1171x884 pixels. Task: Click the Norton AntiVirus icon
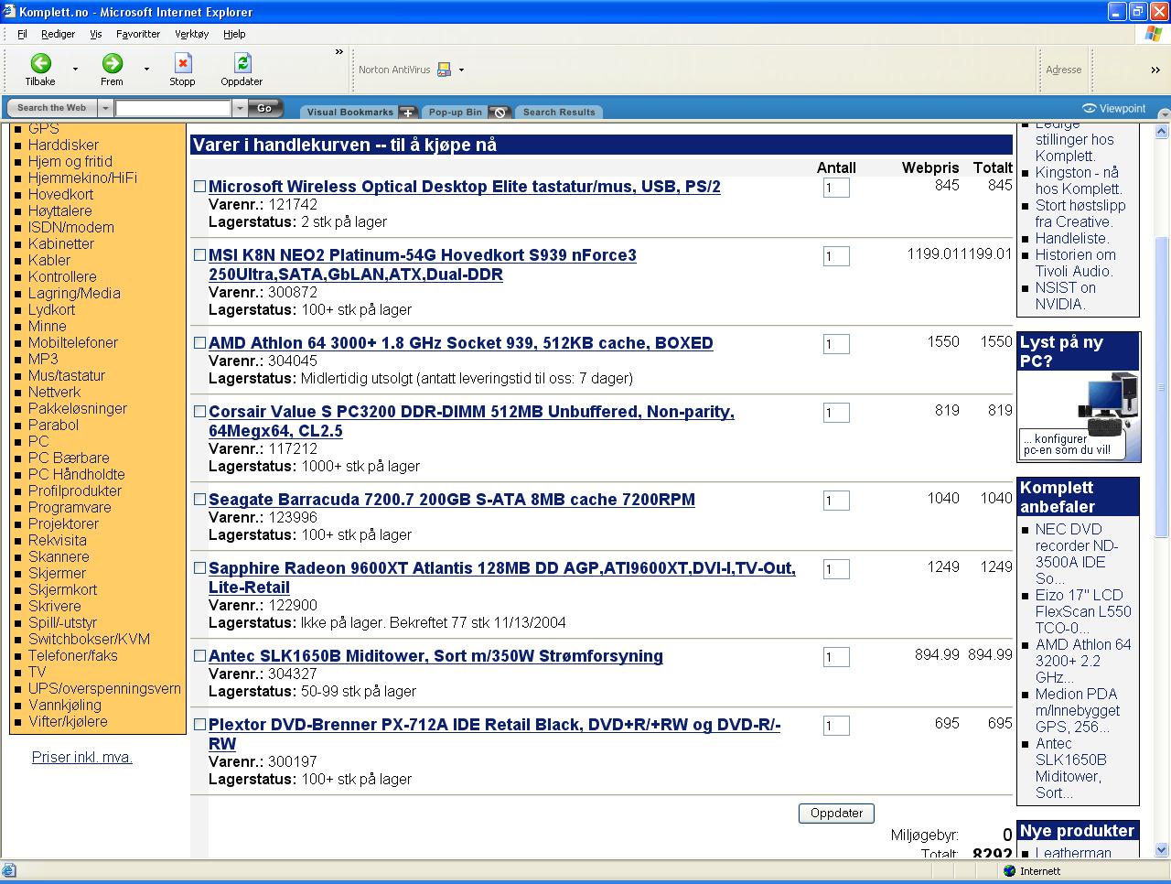[445, 70]
